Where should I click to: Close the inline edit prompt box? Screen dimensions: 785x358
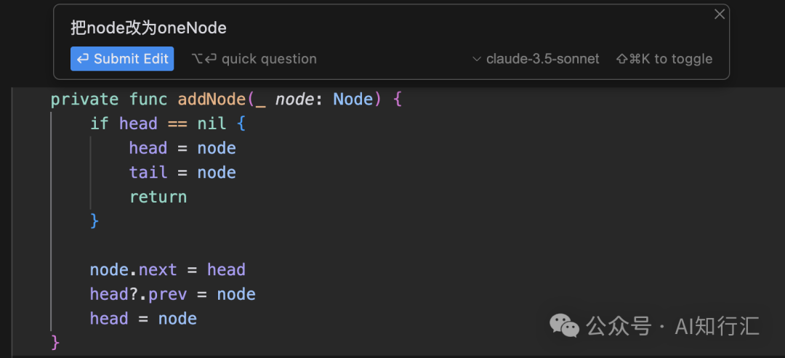tap(720, 15)
